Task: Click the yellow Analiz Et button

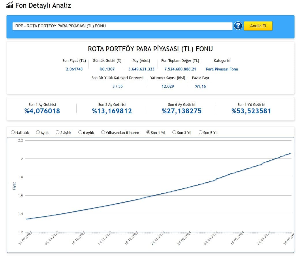Action: (x=258, y=26)
